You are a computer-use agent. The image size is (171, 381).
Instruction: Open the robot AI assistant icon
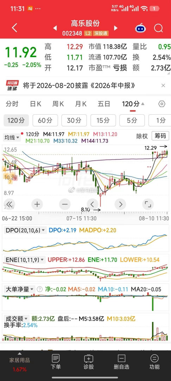(140, 28)
